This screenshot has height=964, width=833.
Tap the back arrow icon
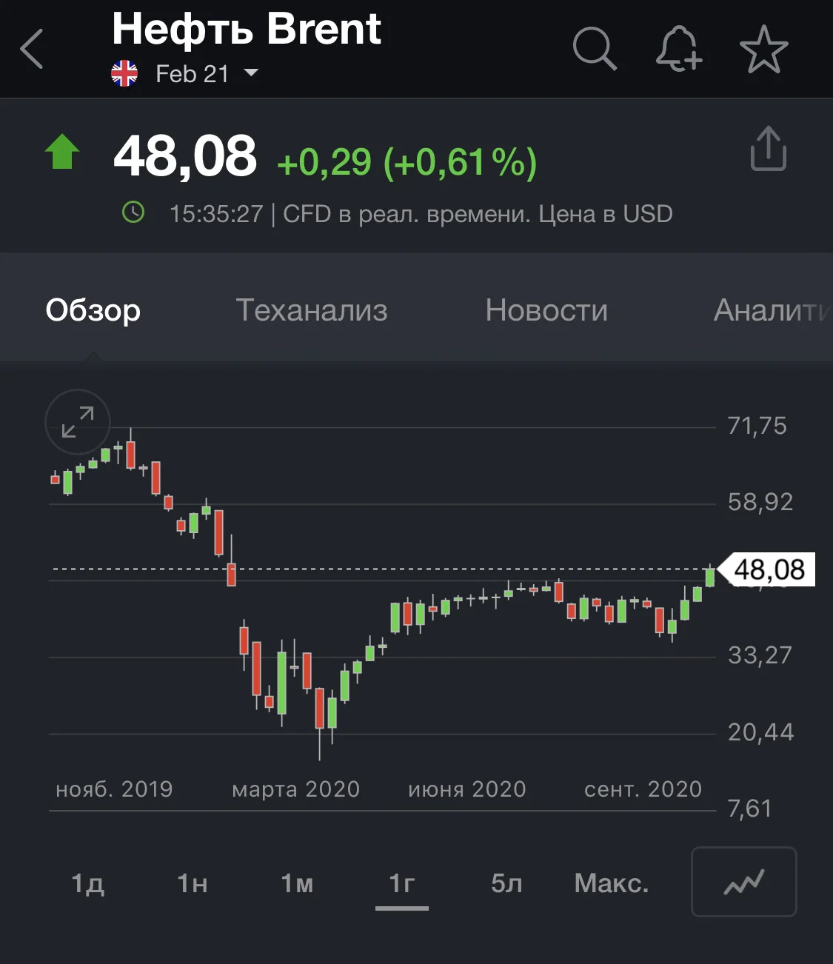(x=32, y=49)
